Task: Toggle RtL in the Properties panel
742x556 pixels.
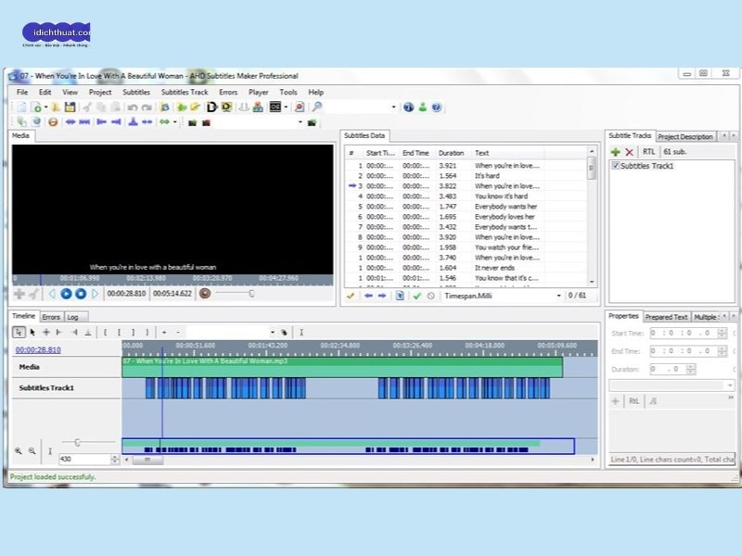Action: coord(634,401)
